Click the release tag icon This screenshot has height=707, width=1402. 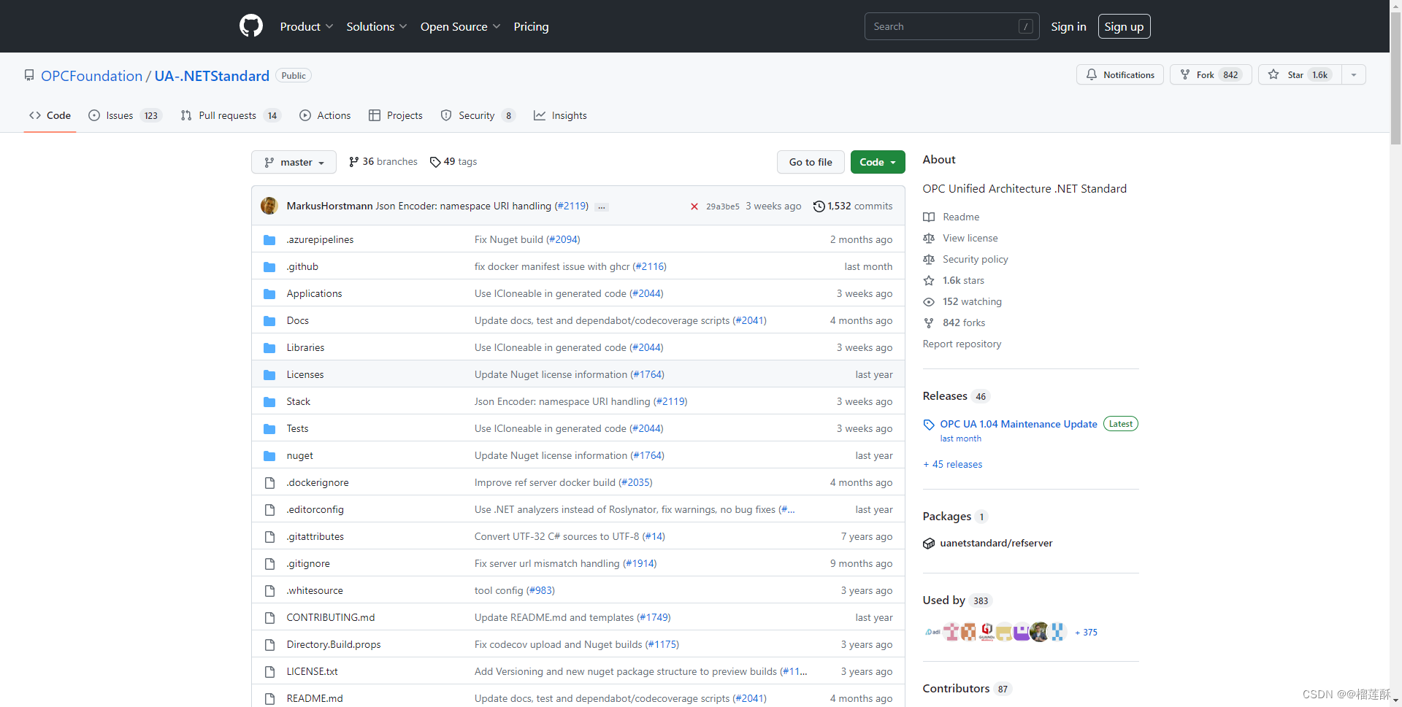929,425
